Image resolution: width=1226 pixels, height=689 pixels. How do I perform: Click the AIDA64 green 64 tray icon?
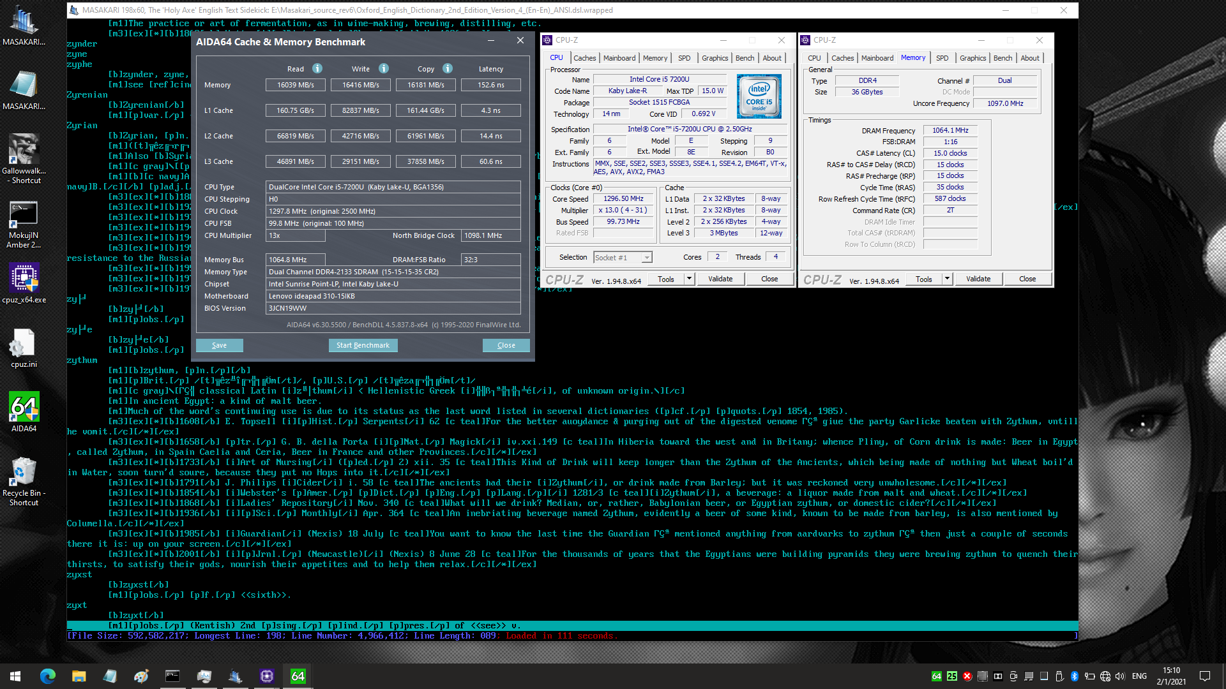click(x=937, y=676)
